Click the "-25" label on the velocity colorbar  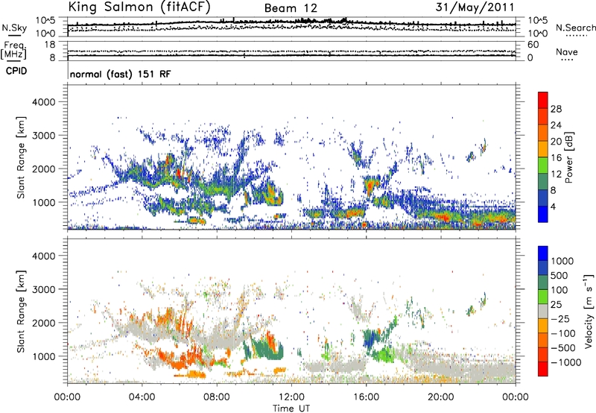[559, 319]
